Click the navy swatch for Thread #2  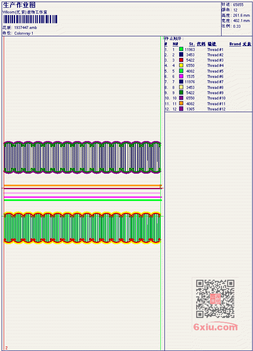[181, 55]
